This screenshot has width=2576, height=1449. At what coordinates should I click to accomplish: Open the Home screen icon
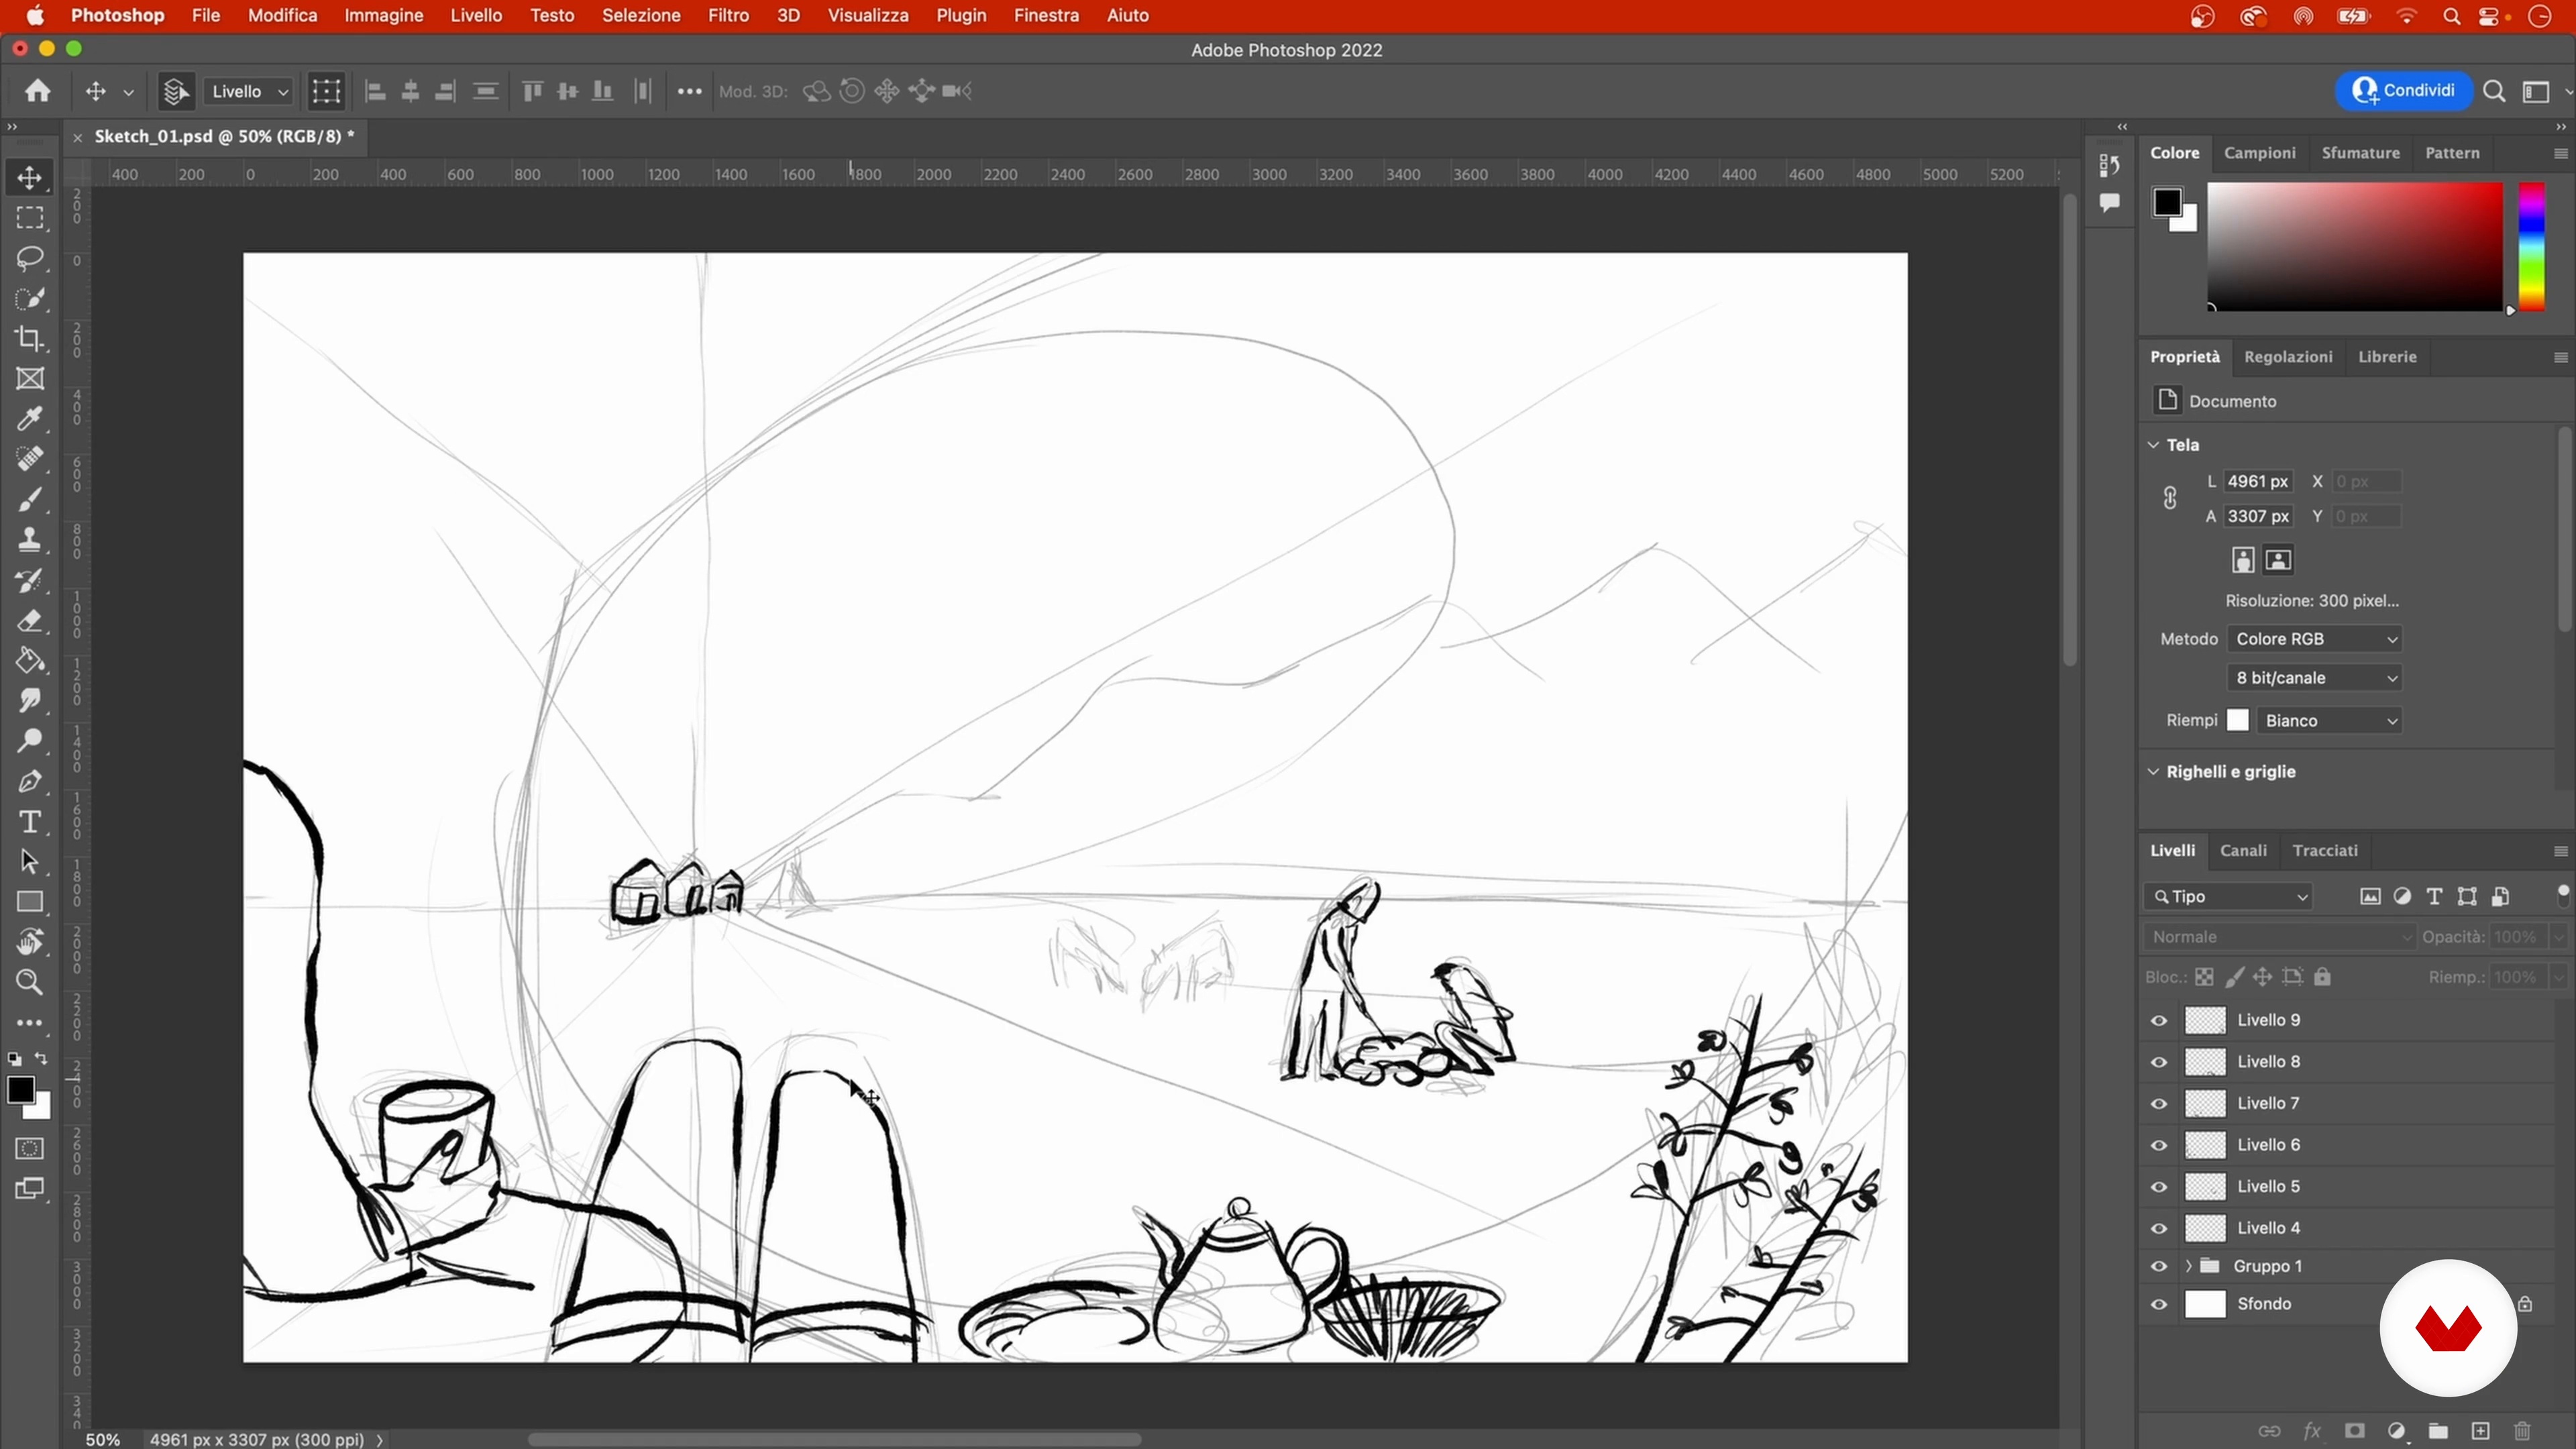(38, 91)
